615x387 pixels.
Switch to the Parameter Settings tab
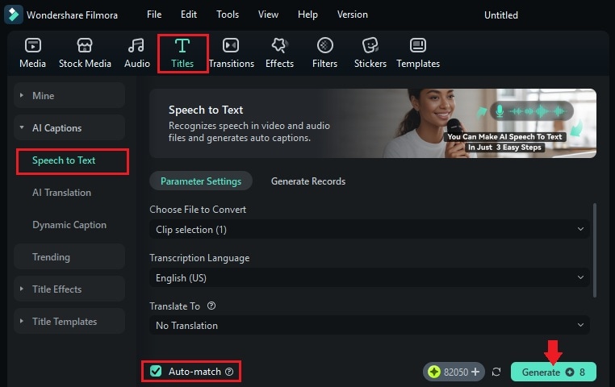pyautogui.click(x=201, y=181)
